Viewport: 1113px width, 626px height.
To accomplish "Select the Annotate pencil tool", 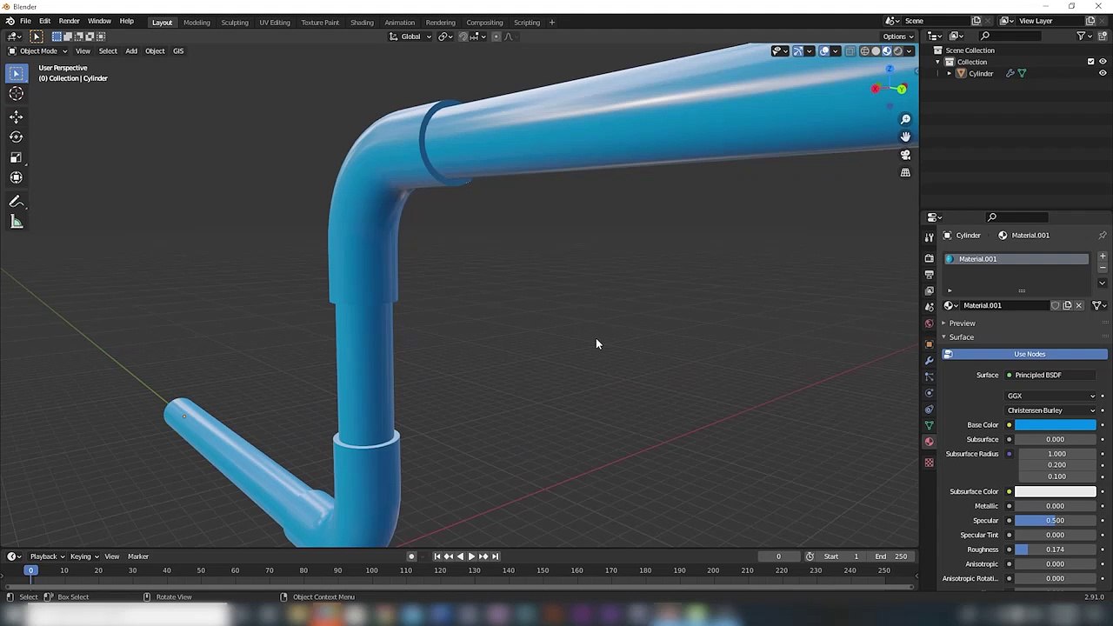I will pos(16,202).
